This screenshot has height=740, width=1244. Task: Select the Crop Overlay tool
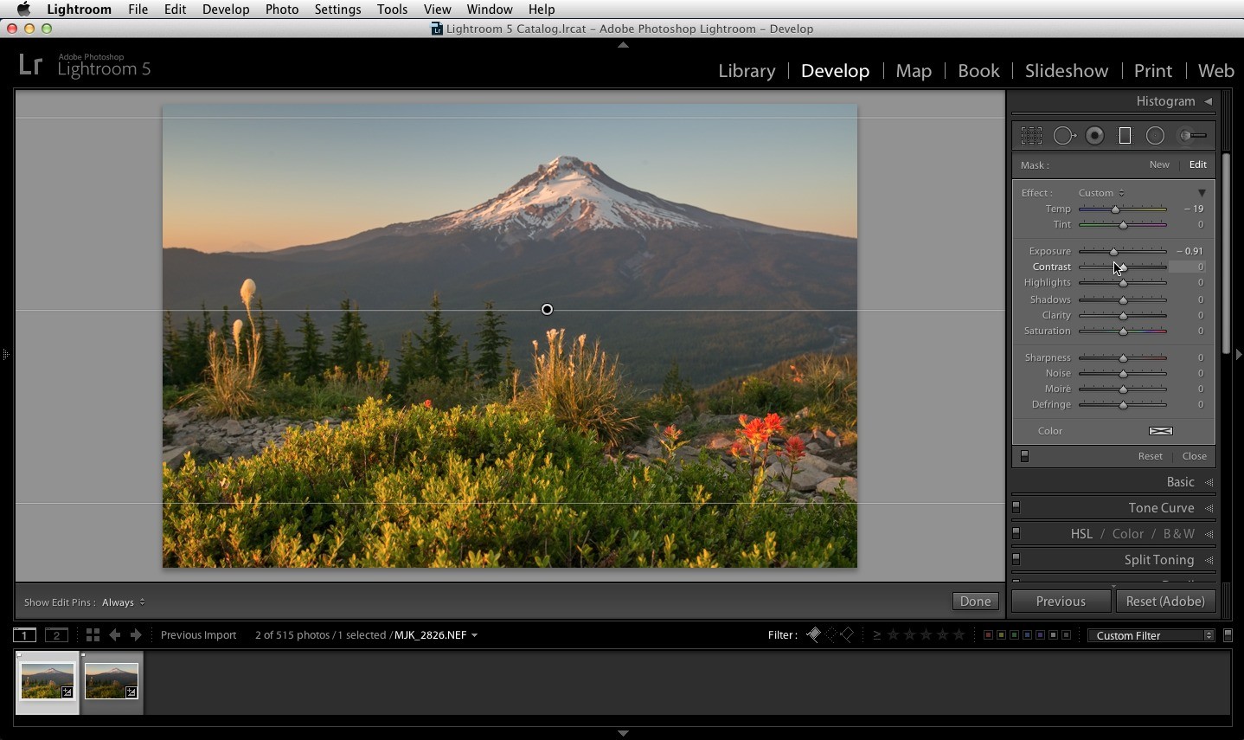(1031, 136)
